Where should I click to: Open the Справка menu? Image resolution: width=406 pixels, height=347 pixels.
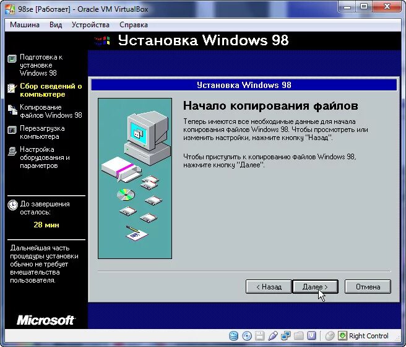click(x=134, y=25)
